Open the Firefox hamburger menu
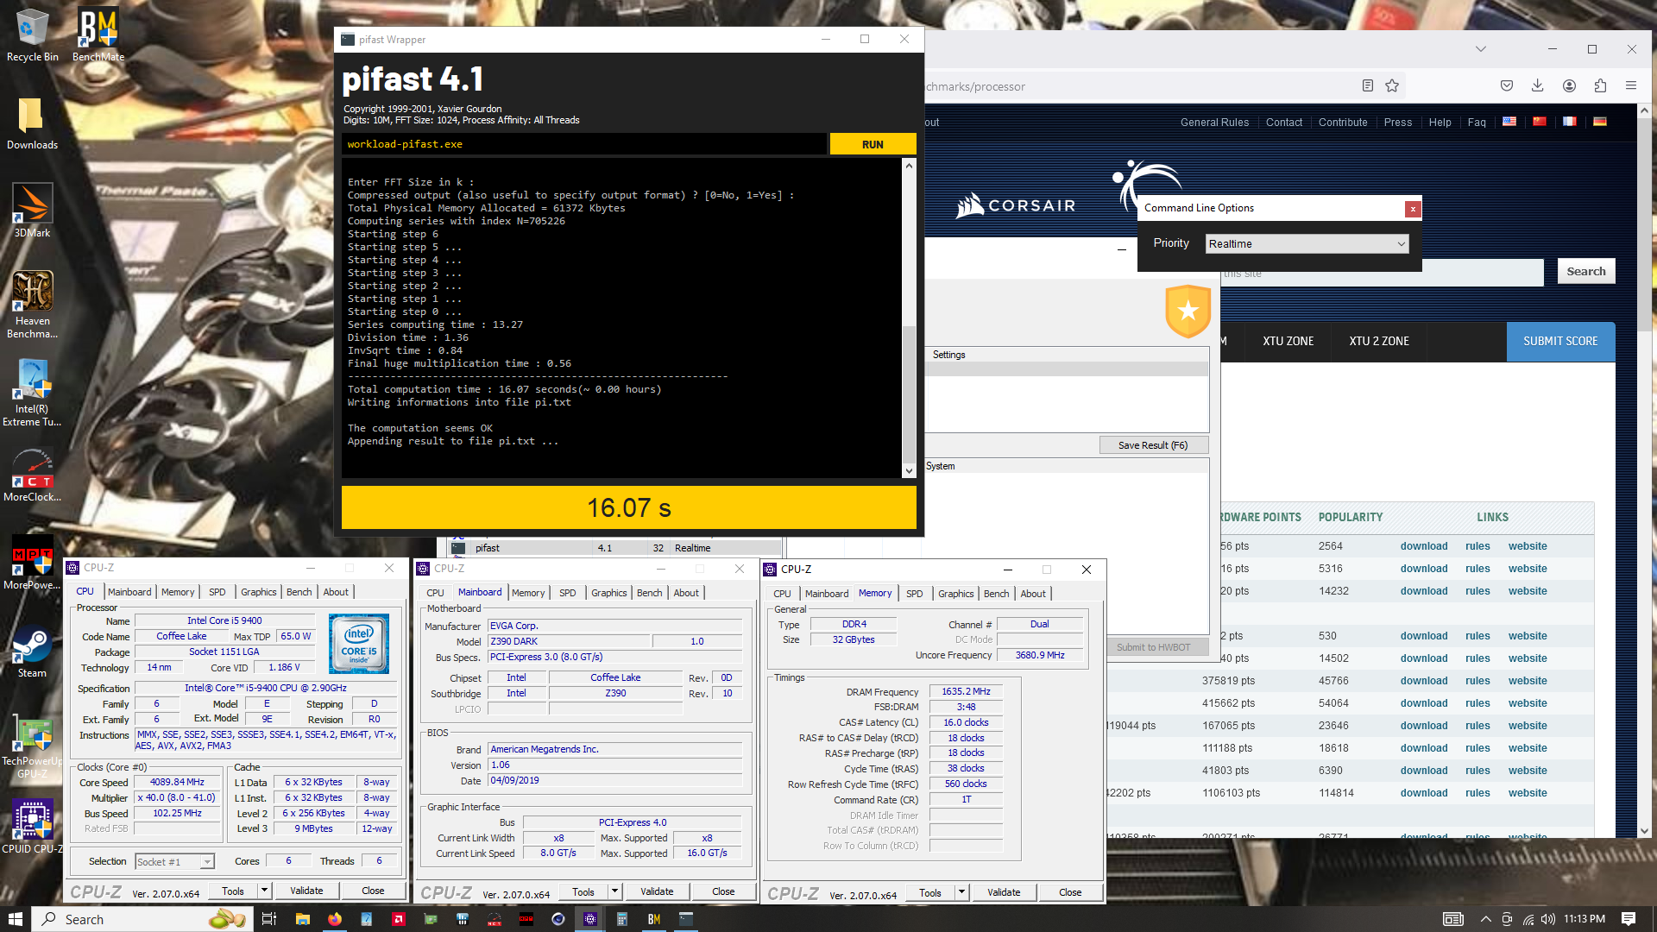The image size is (1657, 932). [x=1631, y=85]
